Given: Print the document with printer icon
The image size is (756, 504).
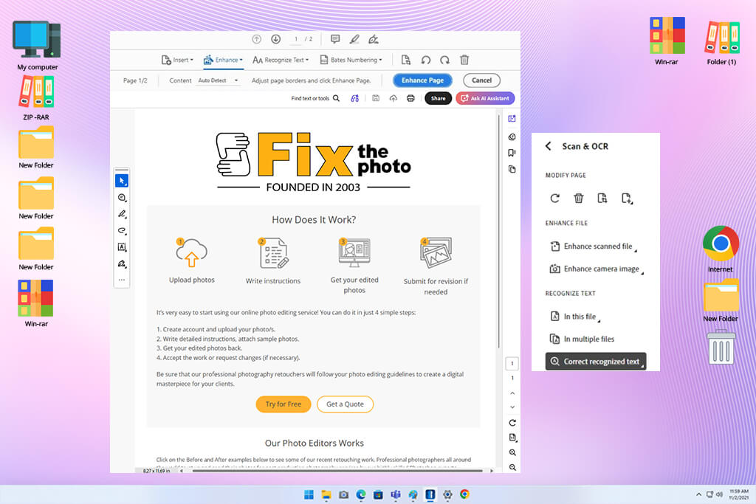Looking at the screenshot, I should click(410, 98).
